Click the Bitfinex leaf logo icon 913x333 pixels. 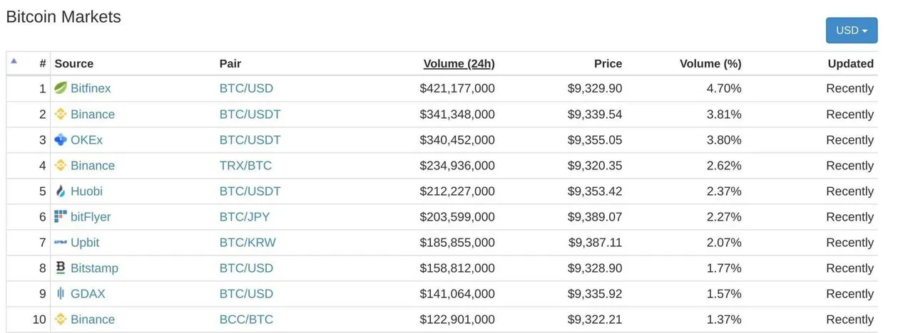pyautogui.click(x=61, y=88)
